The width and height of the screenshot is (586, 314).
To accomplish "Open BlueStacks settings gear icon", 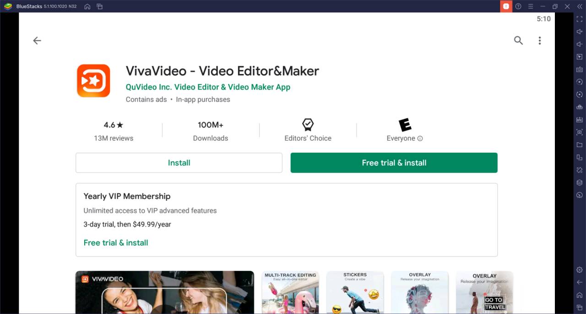I will coord(580,270).
